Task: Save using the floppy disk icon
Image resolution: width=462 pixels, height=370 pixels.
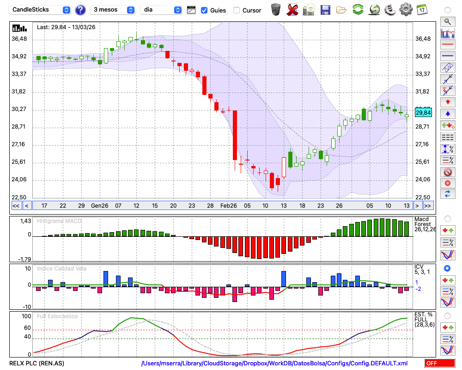Action: coord(325,10)
